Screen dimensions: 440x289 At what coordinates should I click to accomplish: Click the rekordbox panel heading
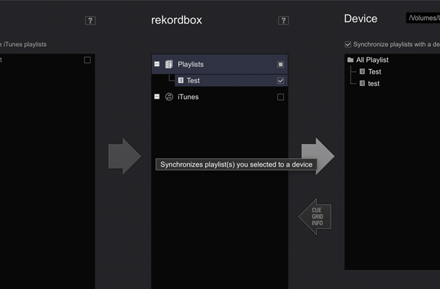point(177,20)
